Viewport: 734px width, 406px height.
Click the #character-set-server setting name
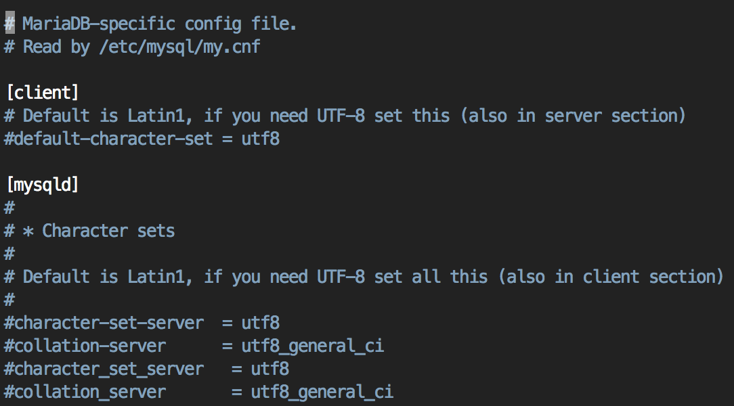[x=104, y=323]
